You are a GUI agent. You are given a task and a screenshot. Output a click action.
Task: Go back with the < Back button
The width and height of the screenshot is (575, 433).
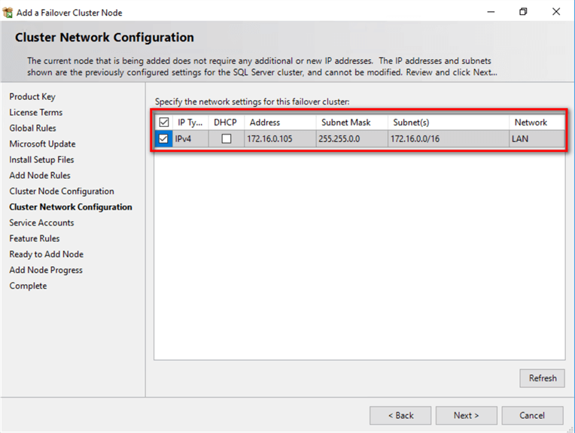pyautogui.click(x=400, y=416)
